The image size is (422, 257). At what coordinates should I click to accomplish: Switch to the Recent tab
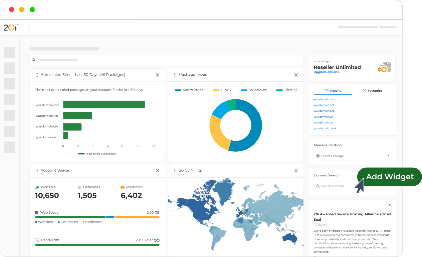[x=333, y=91]
